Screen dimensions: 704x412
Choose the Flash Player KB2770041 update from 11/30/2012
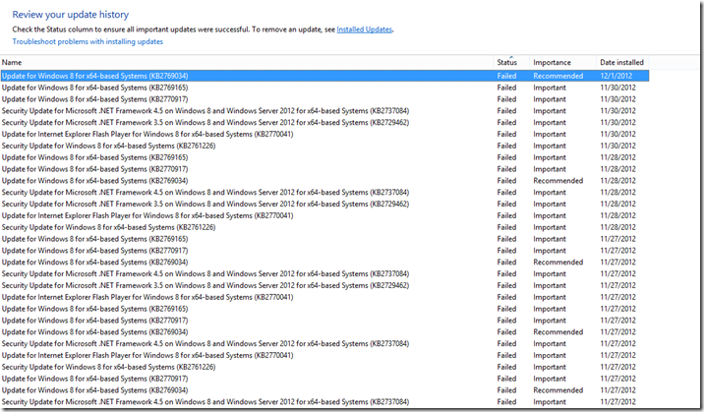pos(324,134)
